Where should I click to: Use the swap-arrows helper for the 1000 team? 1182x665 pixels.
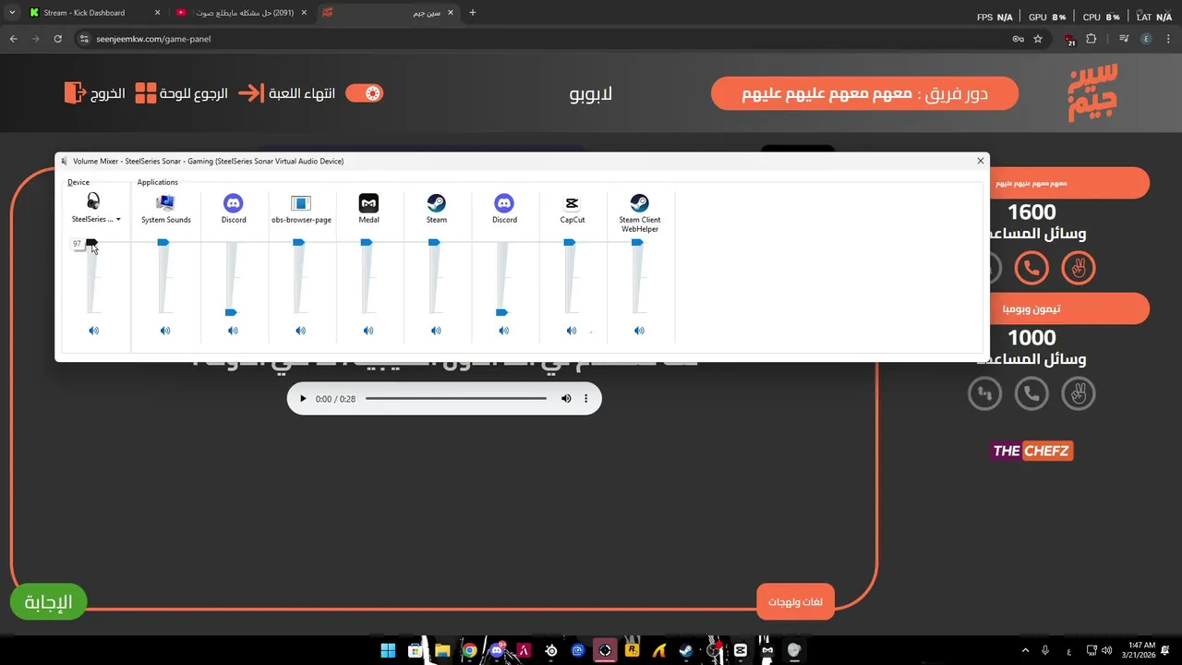(984, 394)
